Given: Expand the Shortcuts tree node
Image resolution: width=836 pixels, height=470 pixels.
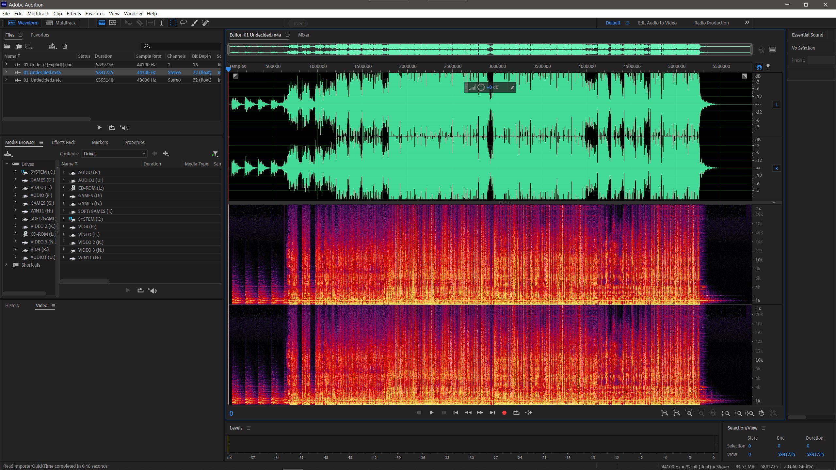Looking at the screenshot, I should 6,265.
